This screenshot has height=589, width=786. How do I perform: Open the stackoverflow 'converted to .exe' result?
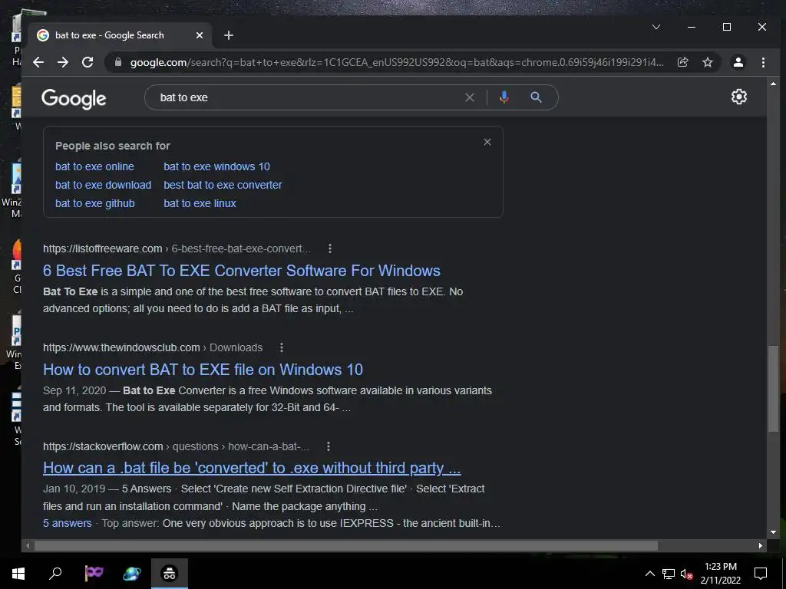pyautogui.click(x=252, y=468)
